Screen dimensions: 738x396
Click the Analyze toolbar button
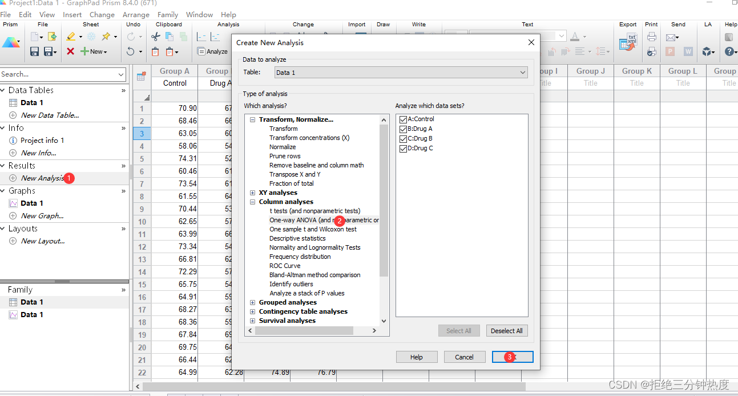pyautogui.click(x=212, y=51)
